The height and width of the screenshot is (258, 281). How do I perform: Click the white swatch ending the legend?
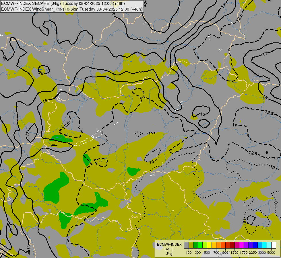[274, 245]
